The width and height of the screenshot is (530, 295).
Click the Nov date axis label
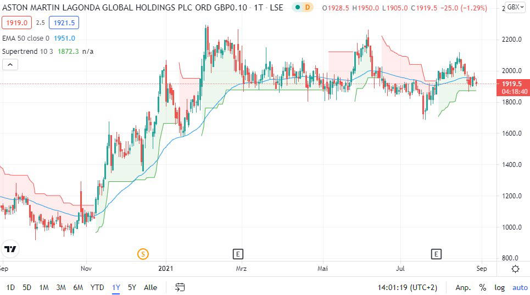click(86, 268)
